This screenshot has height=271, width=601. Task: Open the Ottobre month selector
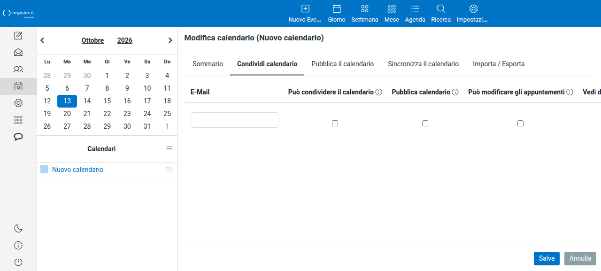tap(92, 40)
